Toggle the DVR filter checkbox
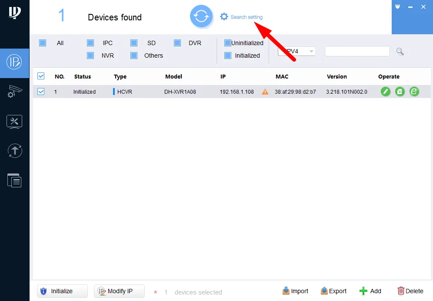The image size is (433, 301). pos(177,43)
